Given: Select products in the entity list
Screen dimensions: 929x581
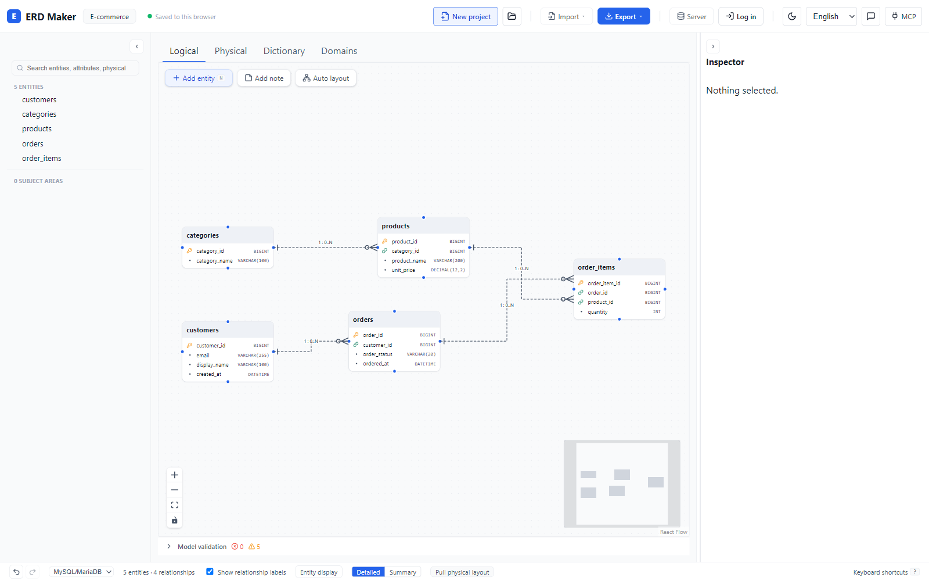Looking at the screenshot, I should point(37,129).
